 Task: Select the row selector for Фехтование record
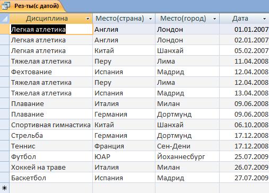5,72
